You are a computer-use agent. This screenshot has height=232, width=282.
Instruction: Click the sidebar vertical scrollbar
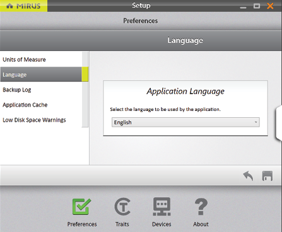(x=85, y=90)
